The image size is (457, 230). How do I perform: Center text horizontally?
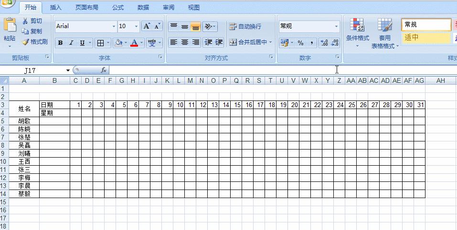(185, 42)
